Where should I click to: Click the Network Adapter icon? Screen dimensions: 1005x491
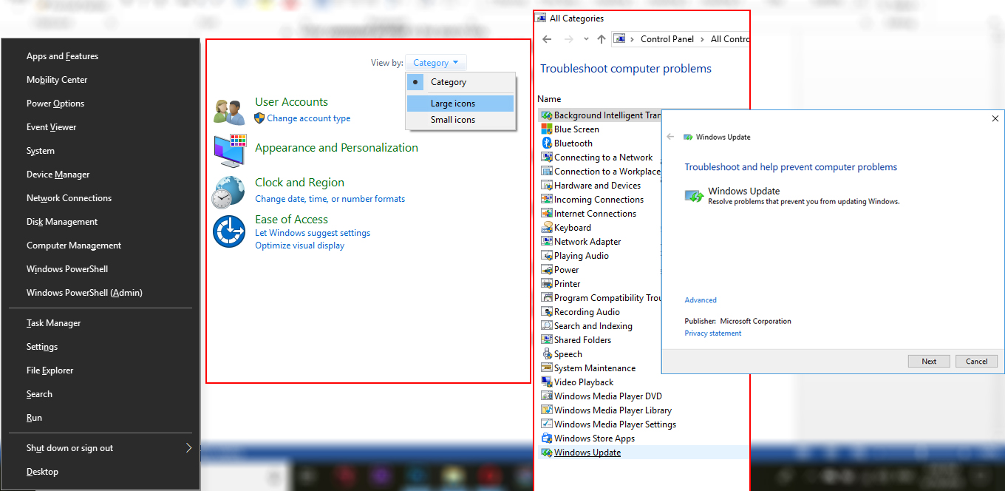pos(547,242)
